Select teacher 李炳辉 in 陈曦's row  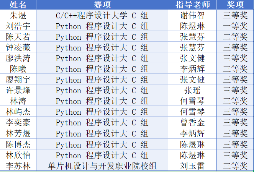tap(192, 68)
